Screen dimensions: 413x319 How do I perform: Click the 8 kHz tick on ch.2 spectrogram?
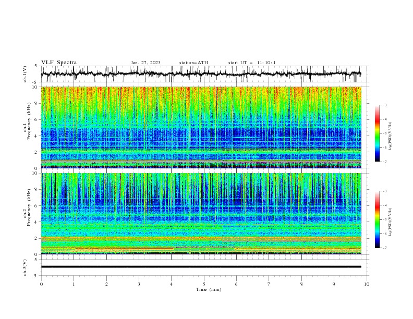(x=37, y=190)
